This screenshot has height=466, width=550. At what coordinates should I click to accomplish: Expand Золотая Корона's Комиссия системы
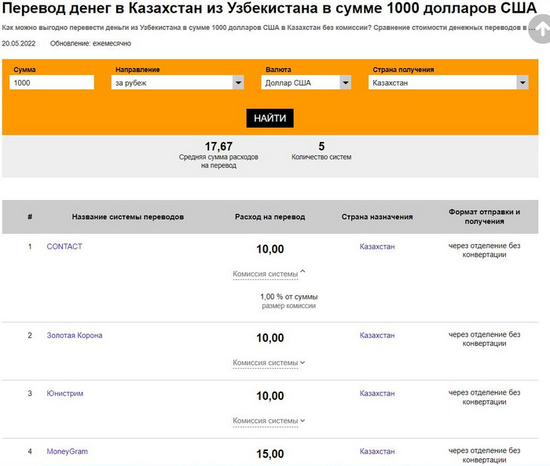(269, 362)
